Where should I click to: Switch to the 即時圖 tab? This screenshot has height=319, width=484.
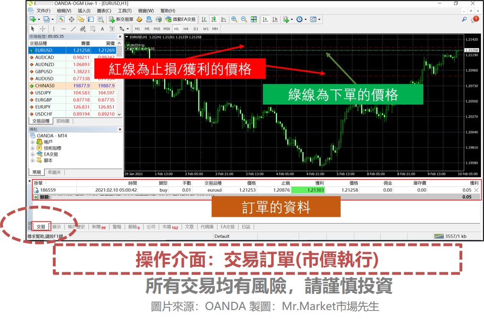pos(63,121)
